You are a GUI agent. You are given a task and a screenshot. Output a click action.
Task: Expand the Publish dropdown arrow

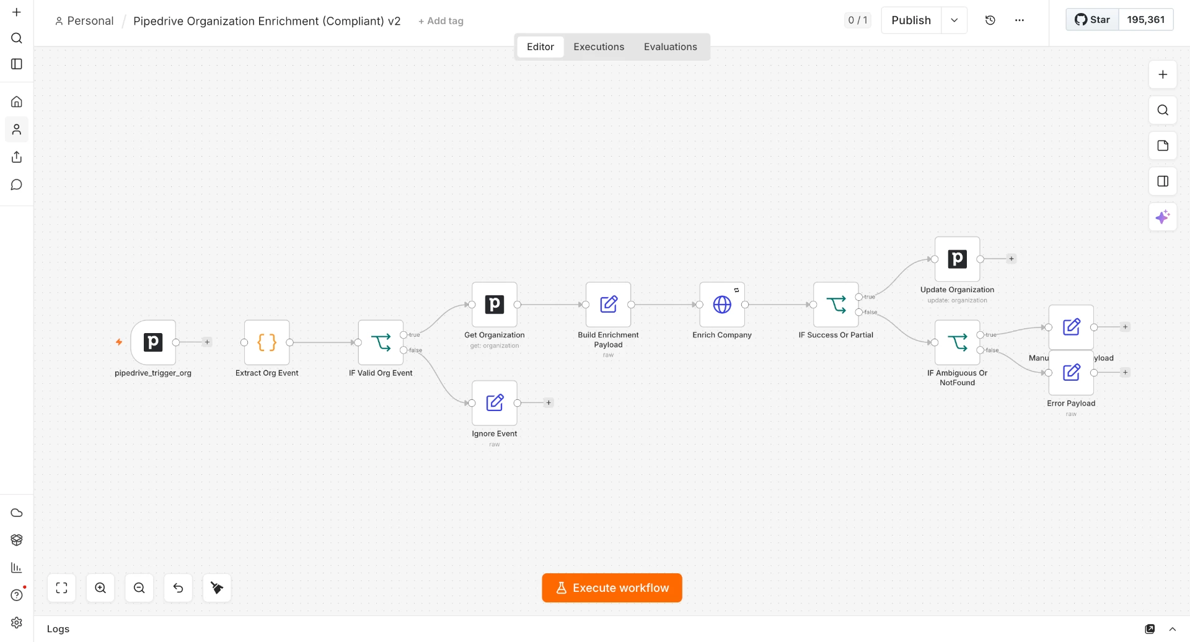tap(954, 20)
